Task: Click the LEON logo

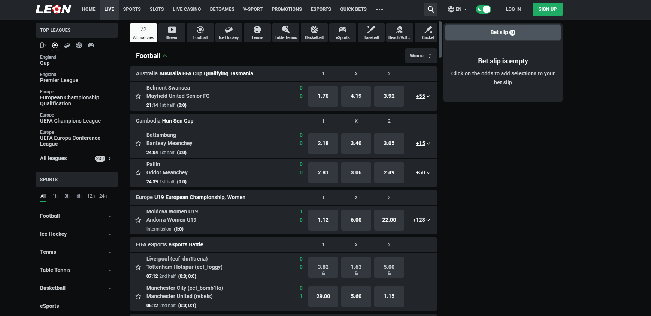Action: (53, 9)
